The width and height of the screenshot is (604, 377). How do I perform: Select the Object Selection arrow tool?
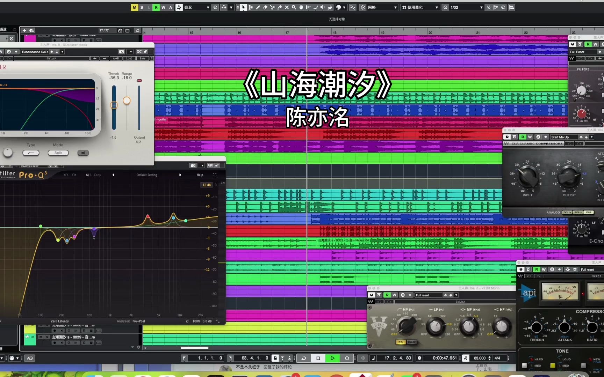tap(243, 7)
